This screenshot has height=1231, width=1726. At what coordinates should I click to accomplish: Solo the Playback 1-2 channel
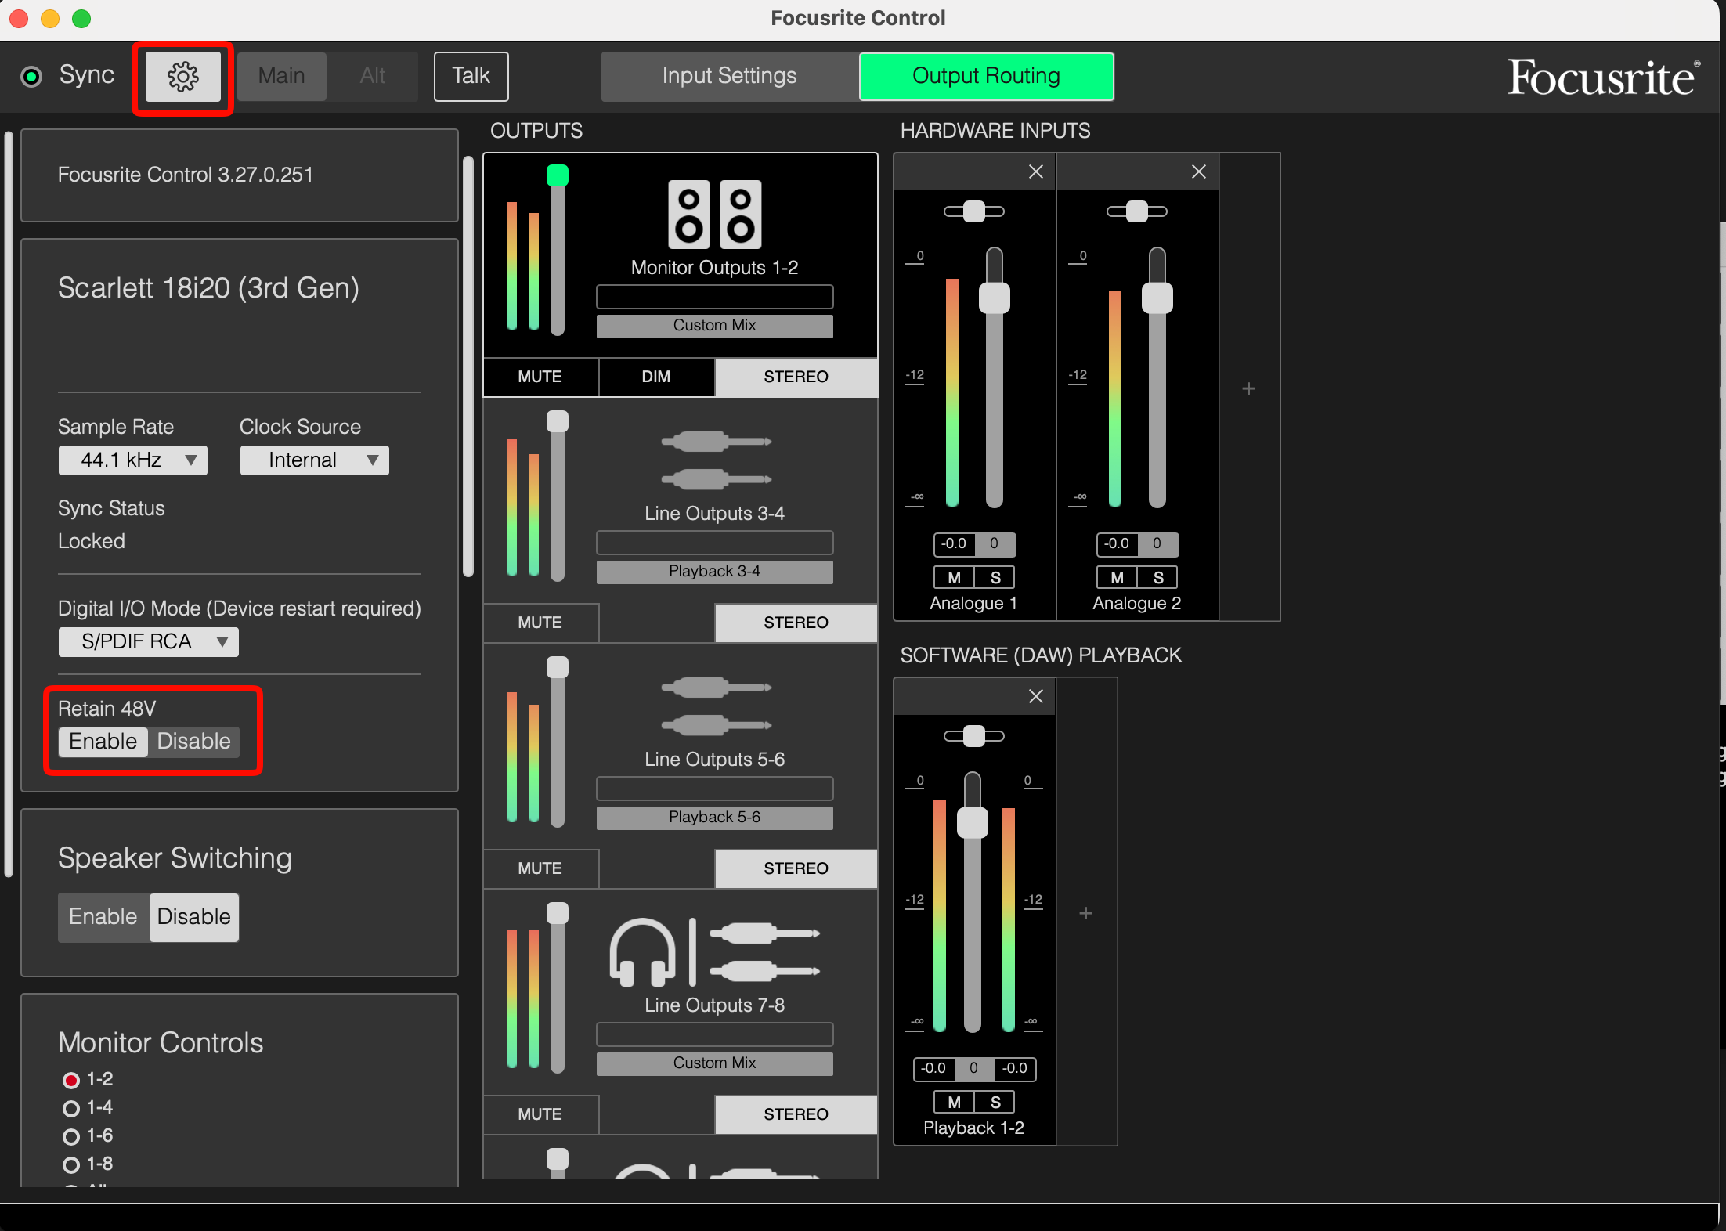click(x=995, y=1102)
